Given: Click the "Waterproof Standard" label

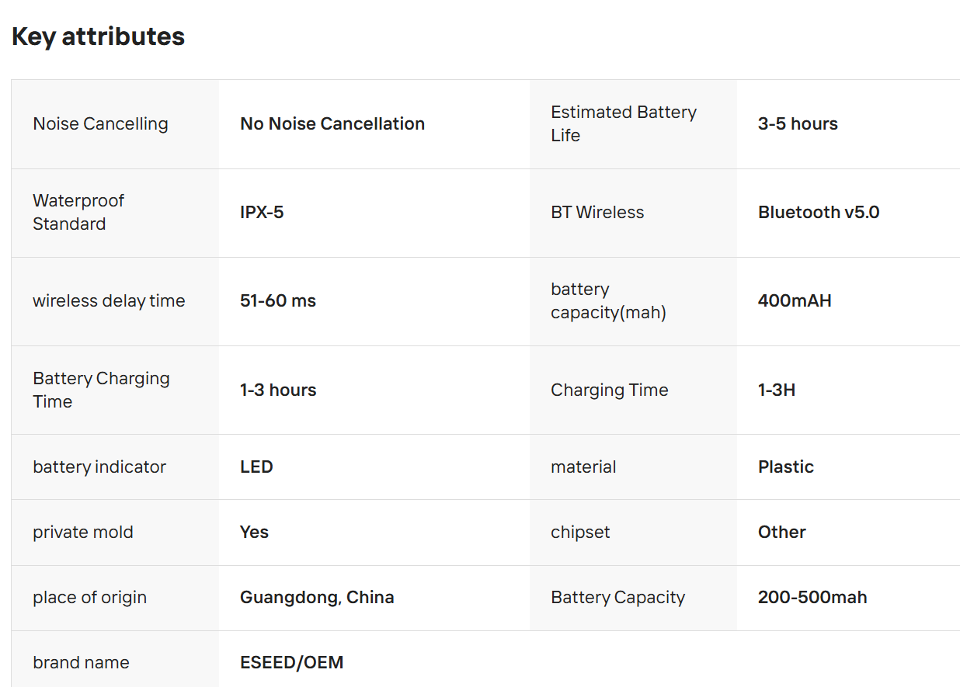Looking at the screenshot, I should click(x=78, y=212).
